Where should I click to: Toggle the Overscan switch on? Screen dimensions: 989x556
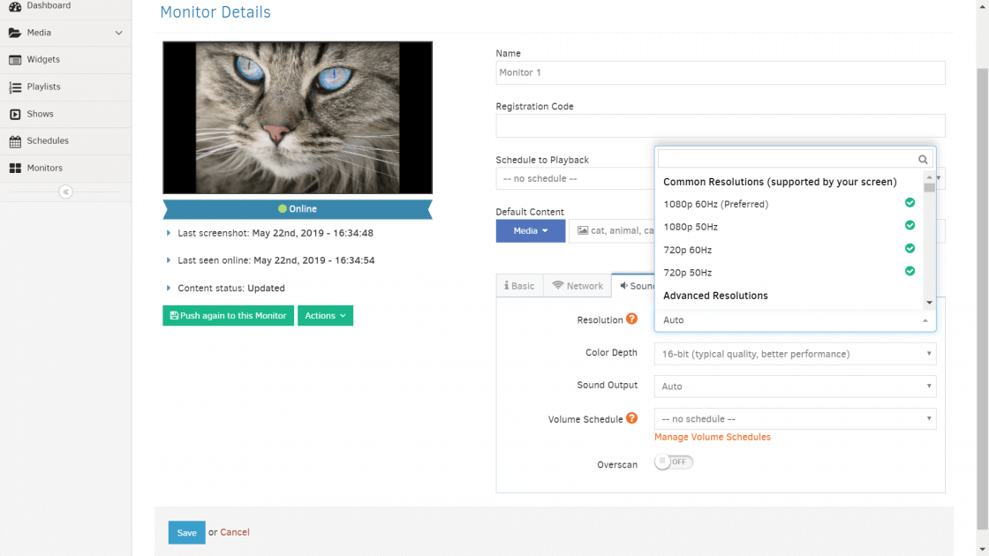[673, 462]
